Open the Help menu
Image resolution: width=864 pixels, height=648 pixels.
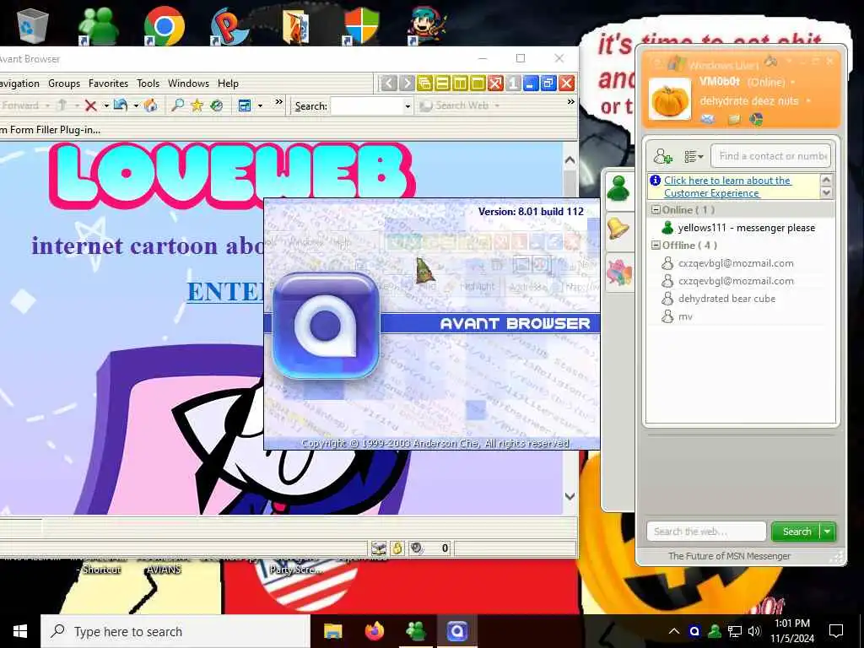click(x=228, y=84)
